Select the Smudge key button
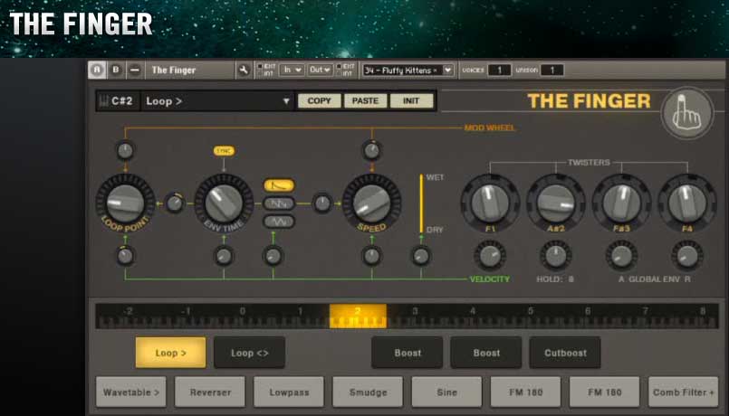Image resolution: width=729 pixels, height=416 pixels. coord(368,392)
